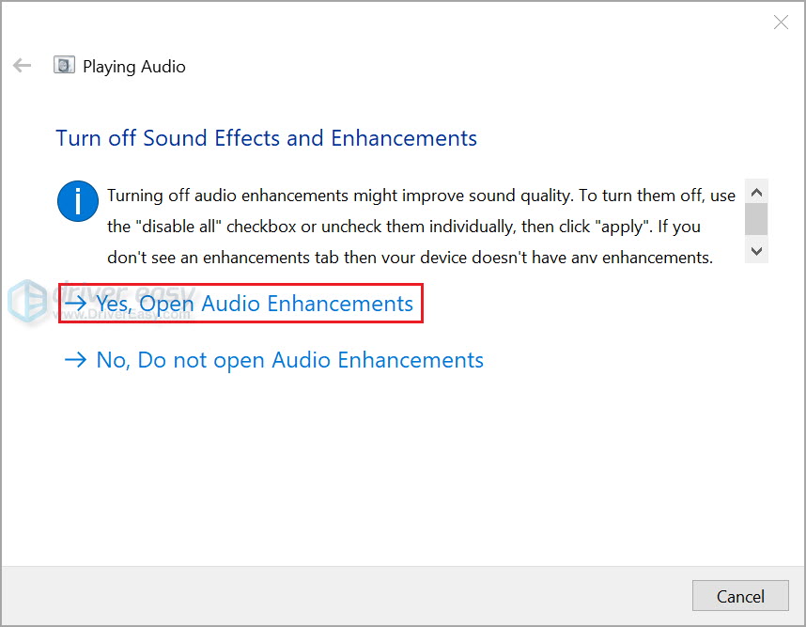Select No, Do not open Audio Enhancements
The height and width of the screenshot is (627, 806).
[x=288, y=360]
